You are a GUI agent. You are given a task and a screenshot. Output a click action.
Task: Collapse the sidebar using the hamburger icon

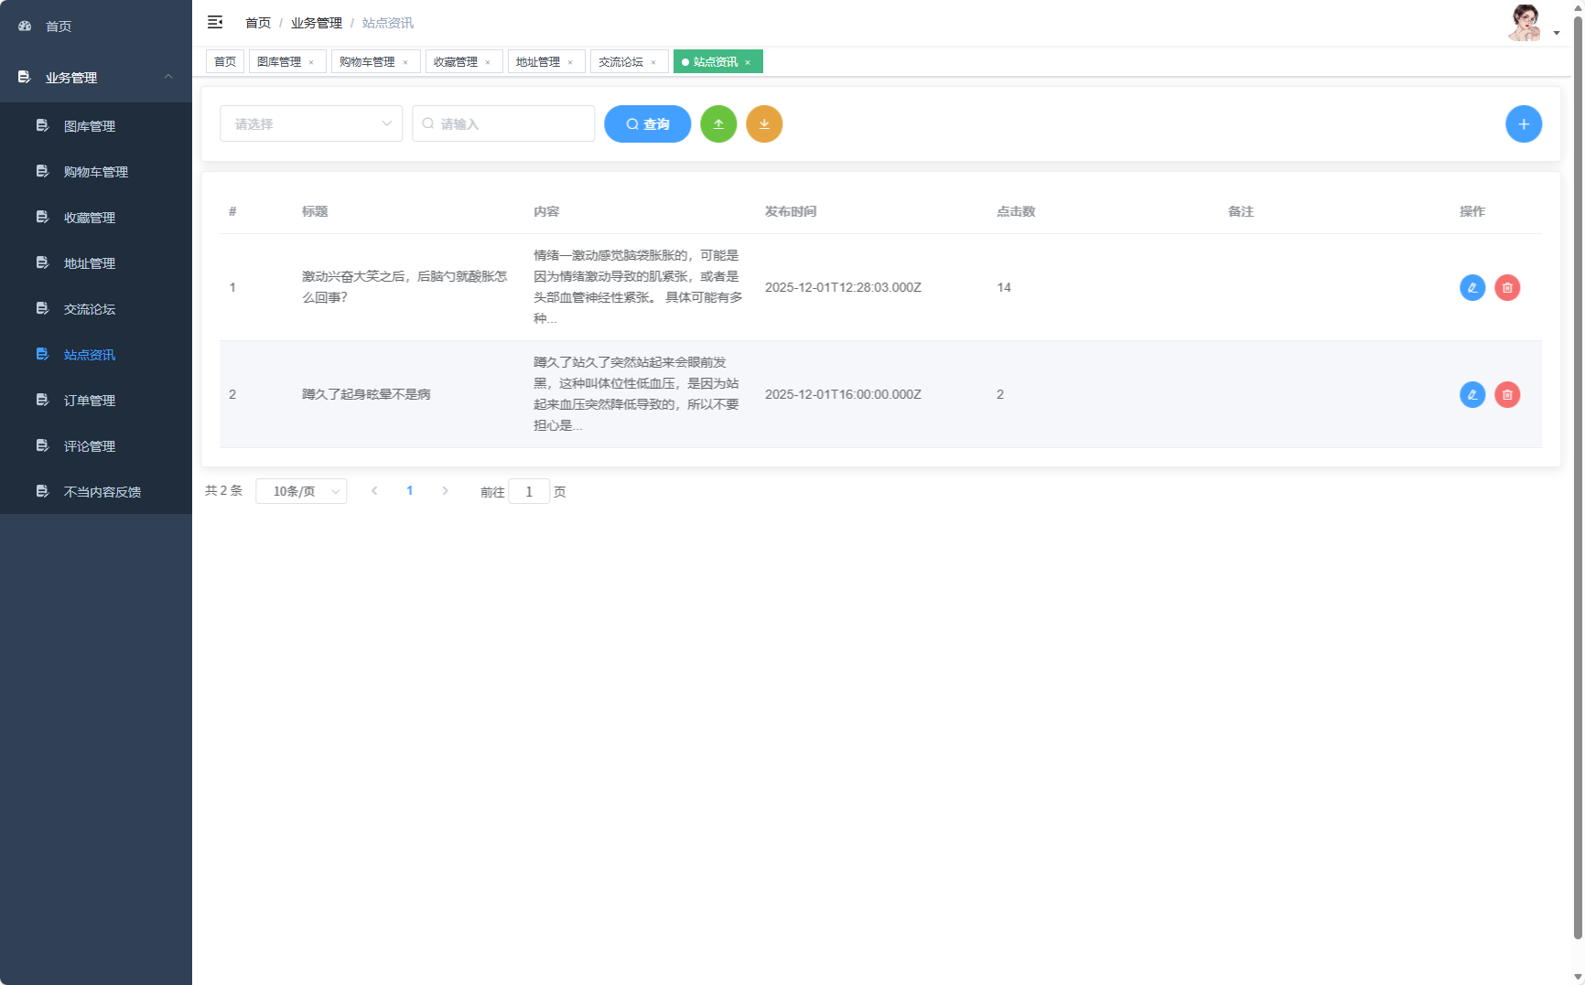[215, 22]
